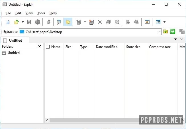This screenshot has height=129, width=186.
Task: Sort by the Type column header
Action: pyautogui.click(x=86, y=47)
